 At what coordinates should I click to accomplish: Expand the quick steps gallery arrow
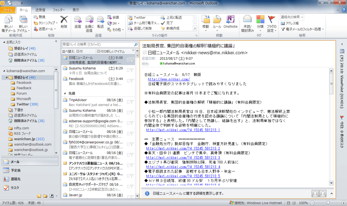pyautogui.click(x=195, y=28)
